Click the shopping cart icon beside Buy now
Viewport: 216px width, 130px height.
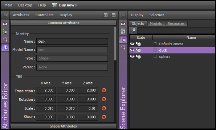54,5
